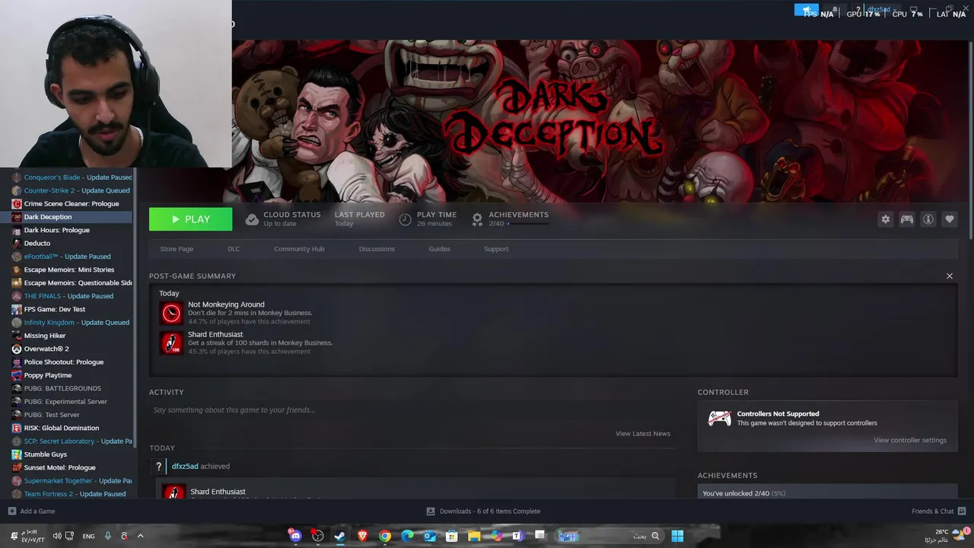This screenshot has height=548, width=974.
Task: Launch the game with the green PLAY button
Action: (190, 219)
